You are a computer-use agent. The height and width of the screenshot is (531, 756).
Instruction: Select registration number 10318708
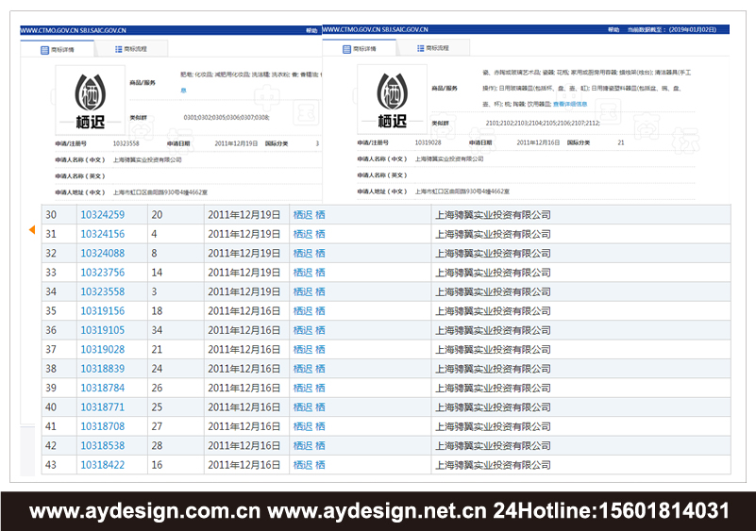(x=102, y=426)
